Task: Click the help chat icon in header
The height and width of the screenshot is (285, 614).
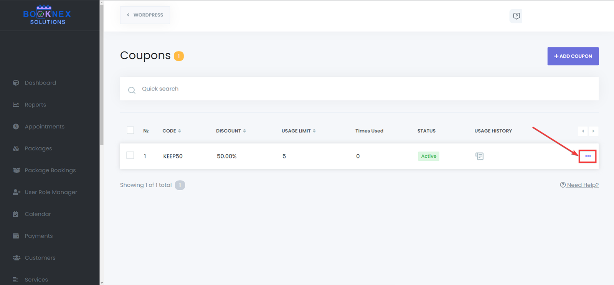Action: pyautogui.click(x=516, y=16)
